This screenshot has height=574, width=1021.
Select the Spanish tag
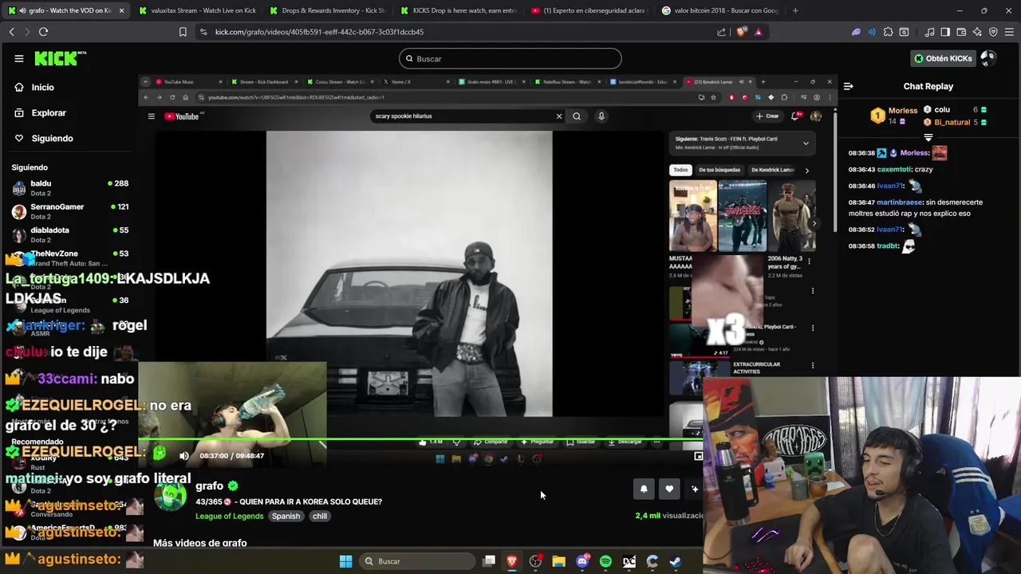tap(286, 516)
